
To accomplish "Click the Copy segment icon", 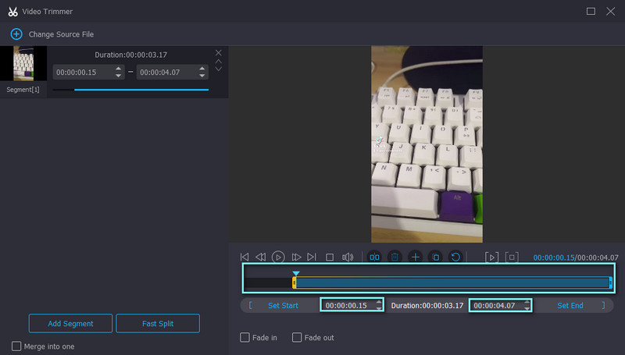I will point(435,257).
